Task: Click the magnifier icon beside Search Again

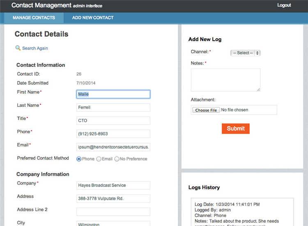Action: [x=18, y=48]
